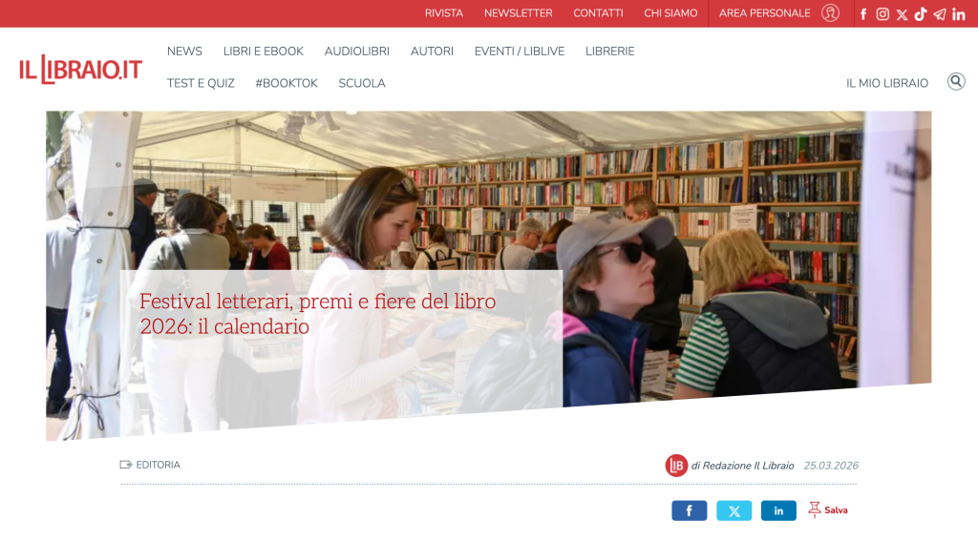Open the TikTok icon in top bar

921,14
